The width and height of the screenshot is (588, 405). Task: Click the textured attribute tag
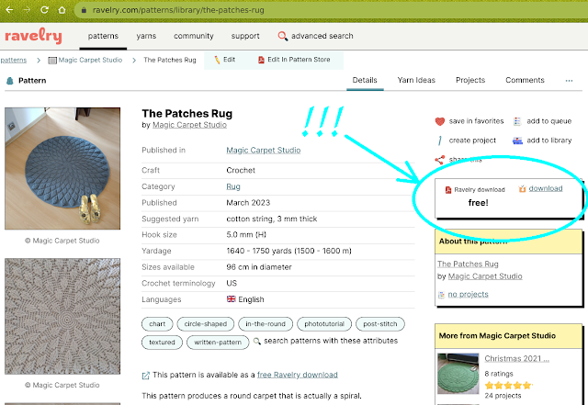(162, 343)
